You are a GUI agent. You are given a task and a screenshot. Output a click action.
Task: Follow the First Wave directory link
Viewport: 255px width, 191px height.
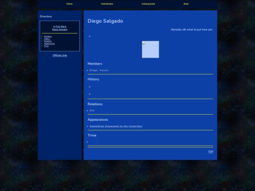click(x=59, y=26)
